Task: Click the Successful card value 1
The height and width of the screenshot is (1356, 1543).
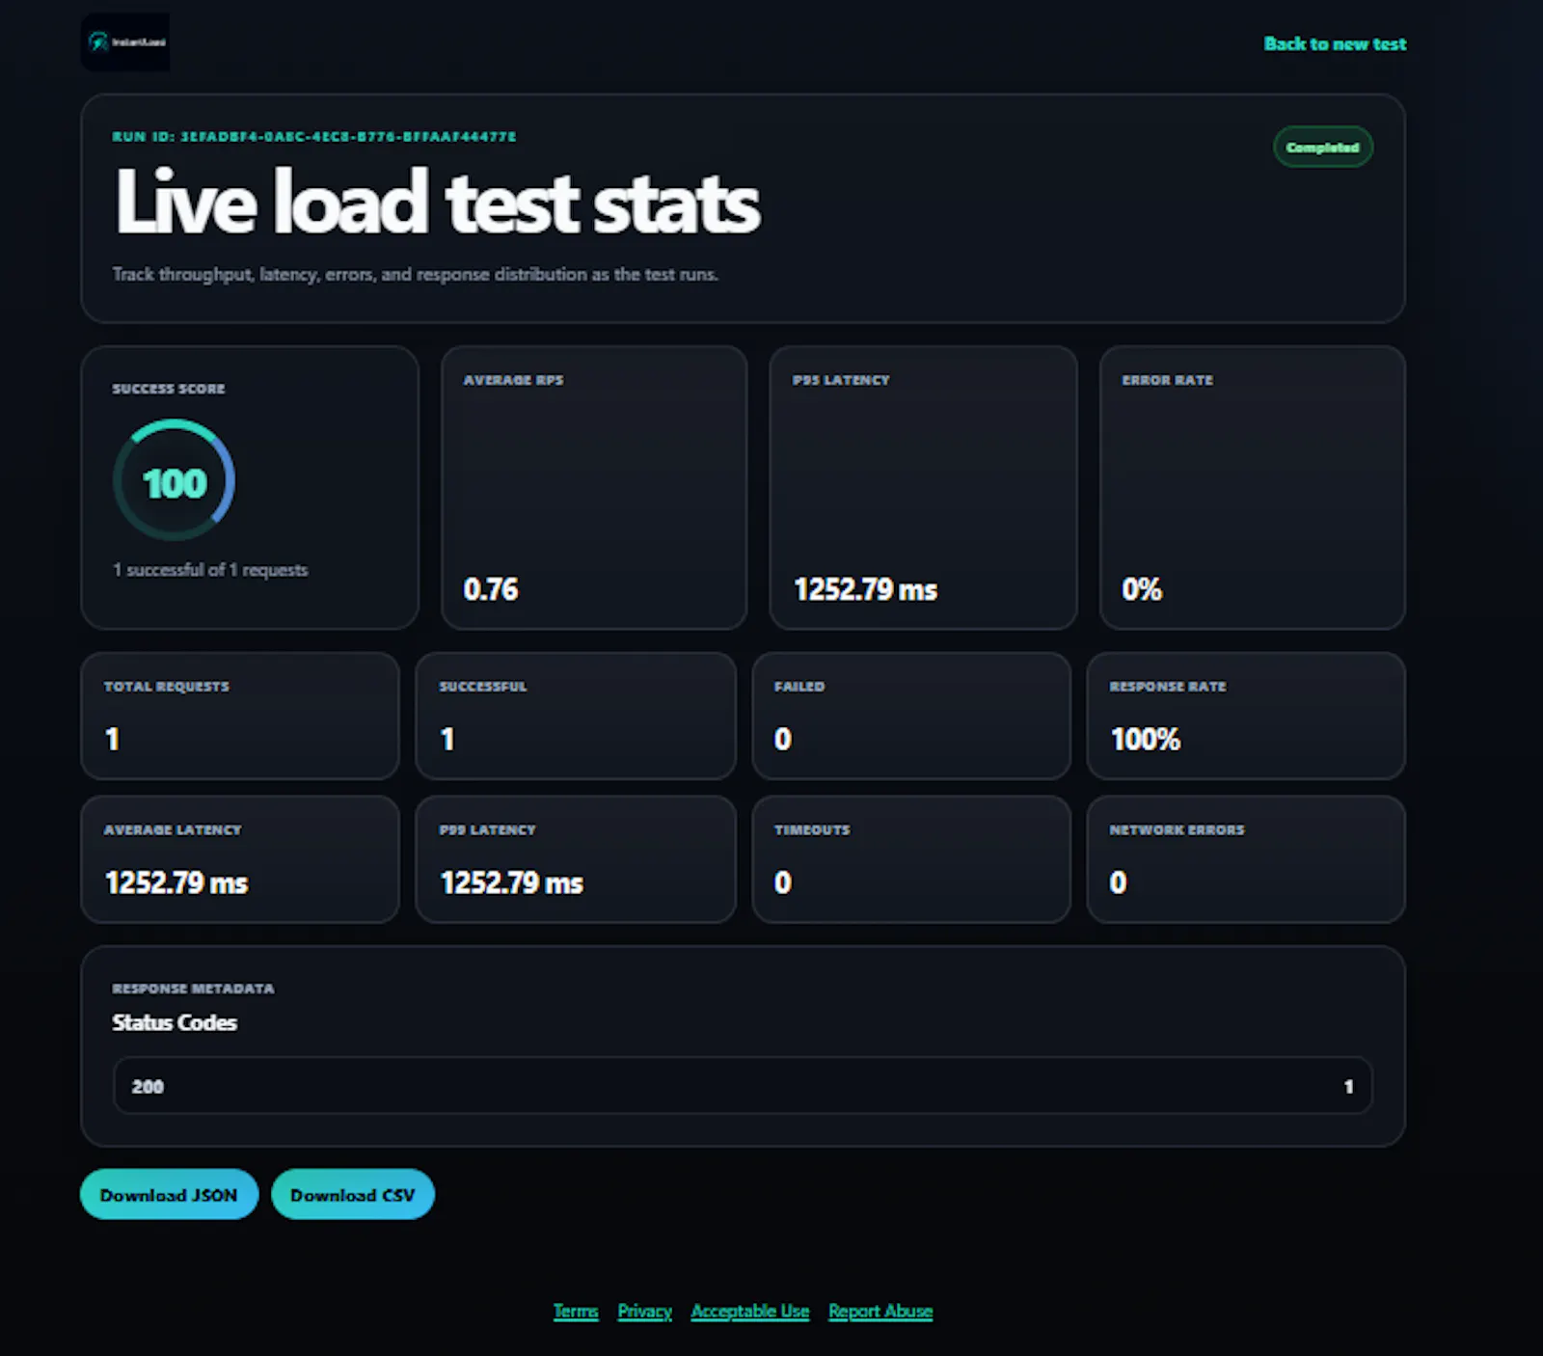Action: pos(447,739)
